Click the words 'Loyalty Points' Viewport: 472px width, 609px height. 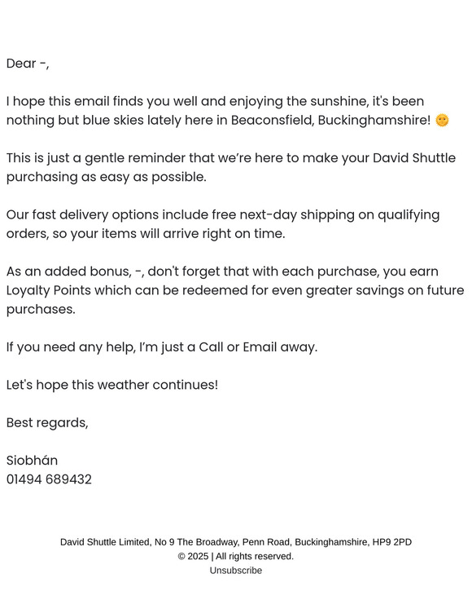(49, 290)
